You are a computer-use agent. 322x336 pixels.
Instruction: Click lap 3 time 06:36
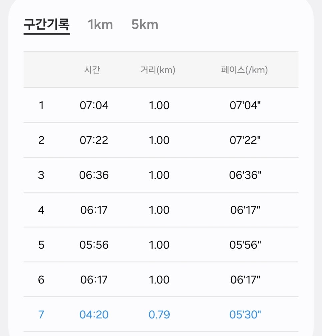point(94,175)
